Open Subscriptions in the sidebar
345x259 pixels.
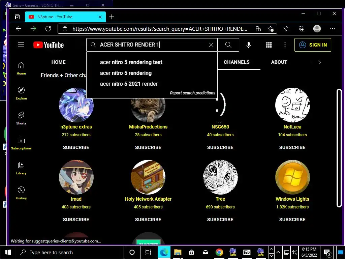pyautogui.click(x=21, y=143)
